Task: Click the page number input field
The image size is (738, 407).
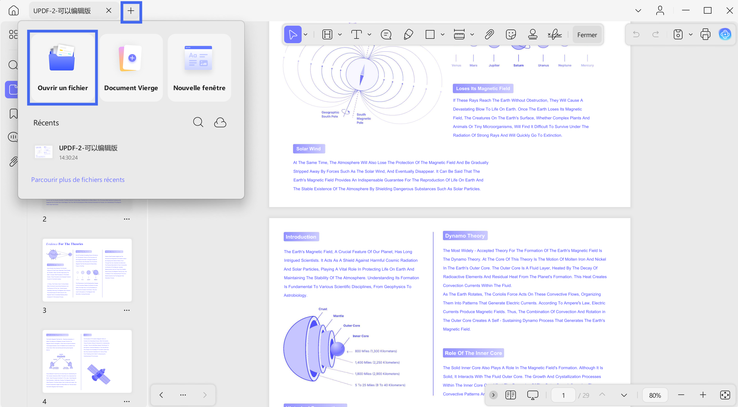Action: 563,395
